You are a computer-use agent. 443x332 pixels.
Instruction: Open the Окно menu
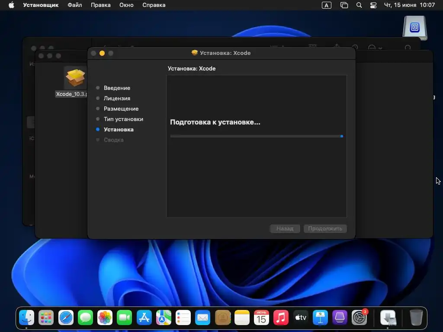[x=126, y=5]
